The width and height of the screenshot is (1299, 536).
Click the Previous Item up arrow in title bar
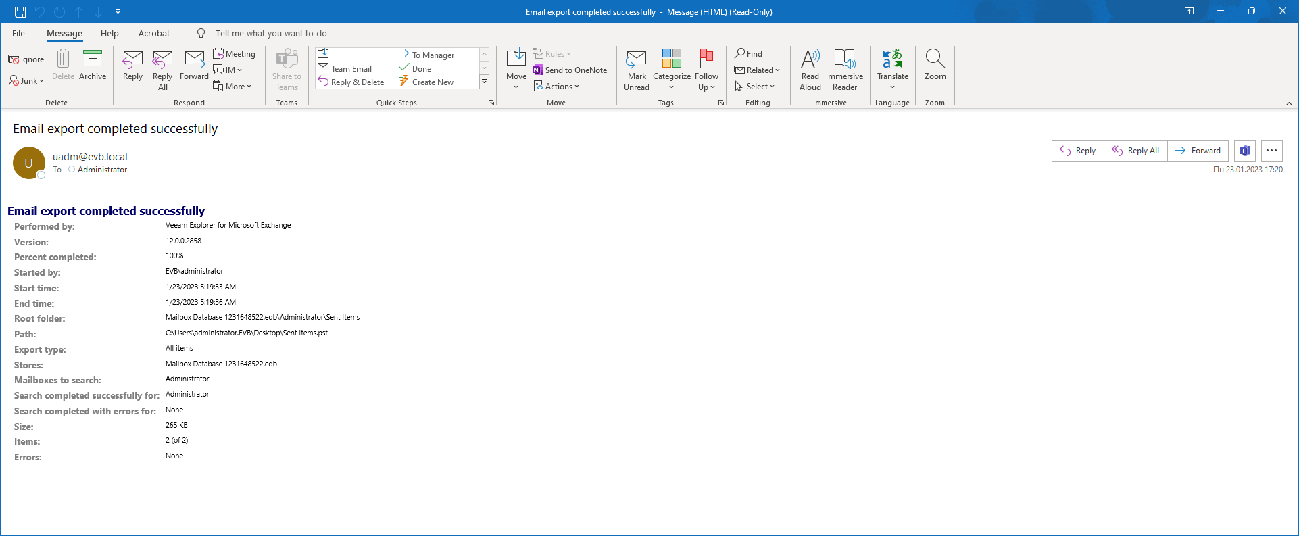click(x=79, y=11)
